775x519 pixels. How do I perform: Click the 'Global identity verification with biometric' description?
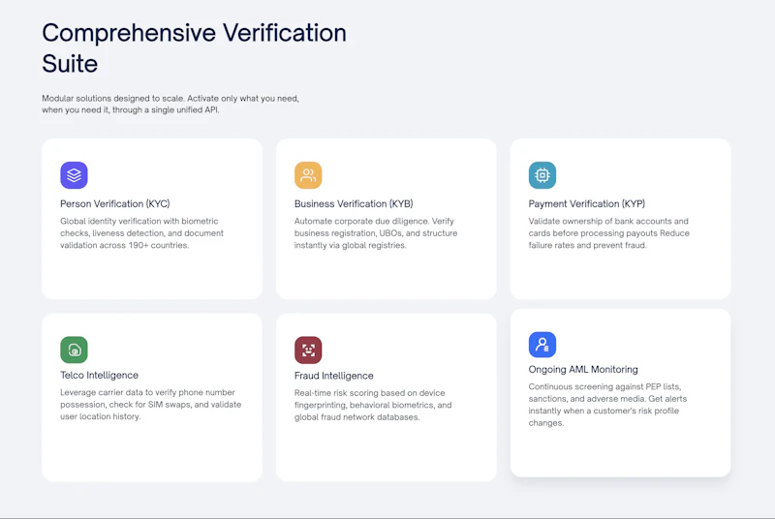coord(141,233)
